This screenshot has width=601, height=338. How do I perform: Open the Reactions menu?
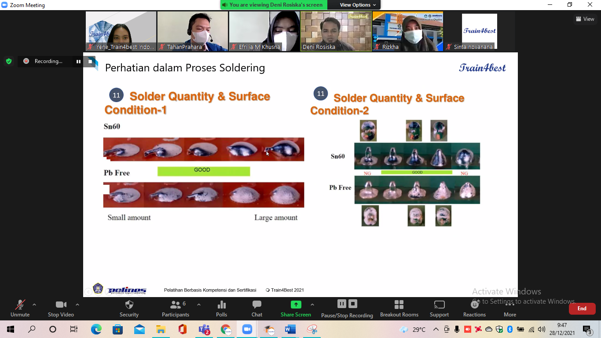[x=474, y=305]
